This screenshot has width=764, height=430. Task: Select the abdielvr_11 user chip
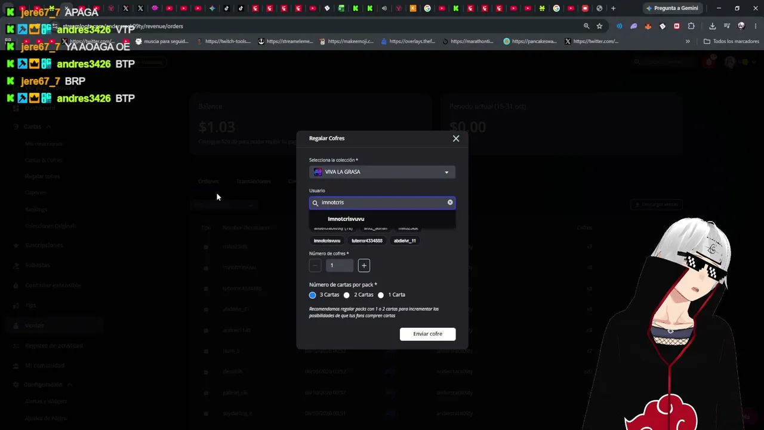click(x=405, y=241)
